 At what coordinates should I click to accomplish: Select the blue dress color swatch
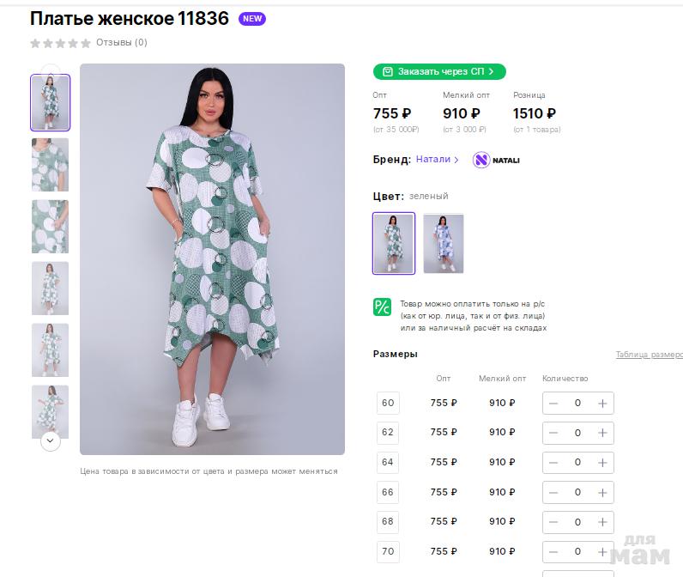tap(443, 243)
